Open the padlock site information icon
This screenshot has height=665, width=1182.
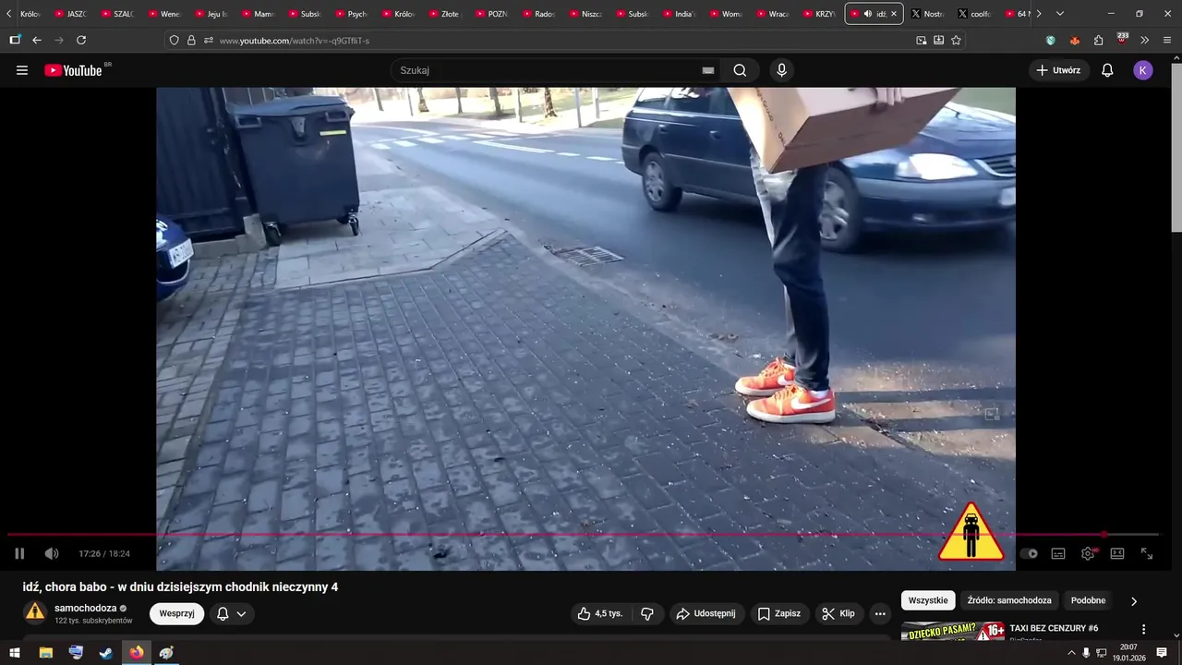click(x=191, y=41)
